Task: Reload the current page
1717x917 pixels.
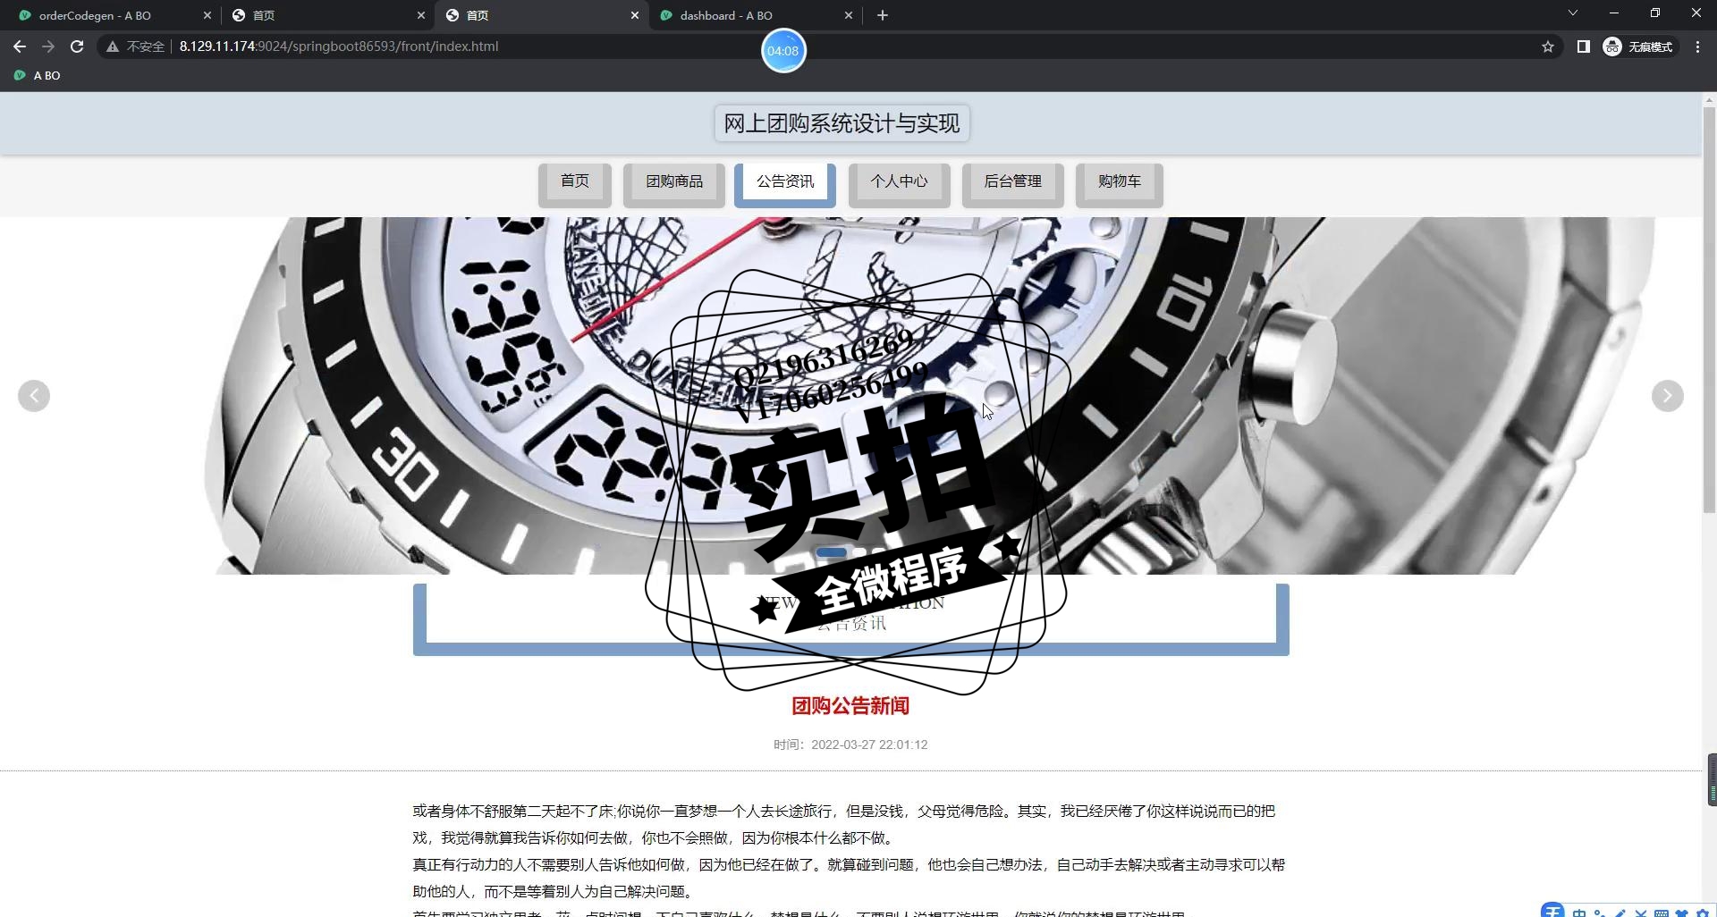Action: pos(77,46)
